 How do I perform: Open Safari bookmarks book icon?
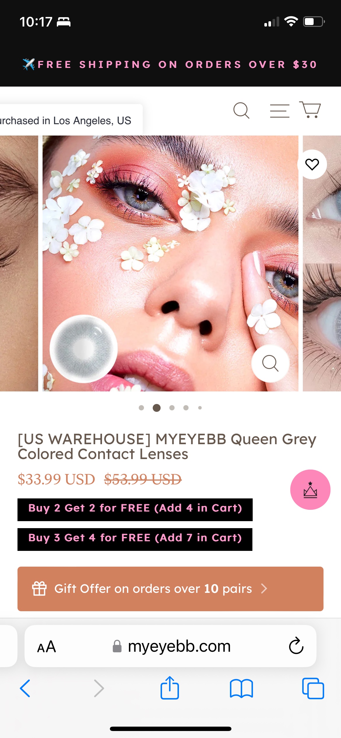tap(241, 688)
